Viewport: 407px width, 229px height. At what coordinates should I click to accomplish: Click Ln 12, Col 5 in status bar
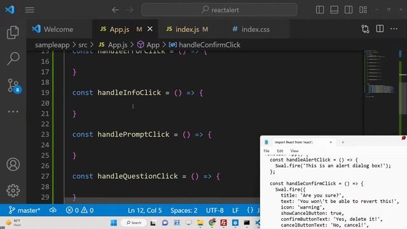coord(144,210)
